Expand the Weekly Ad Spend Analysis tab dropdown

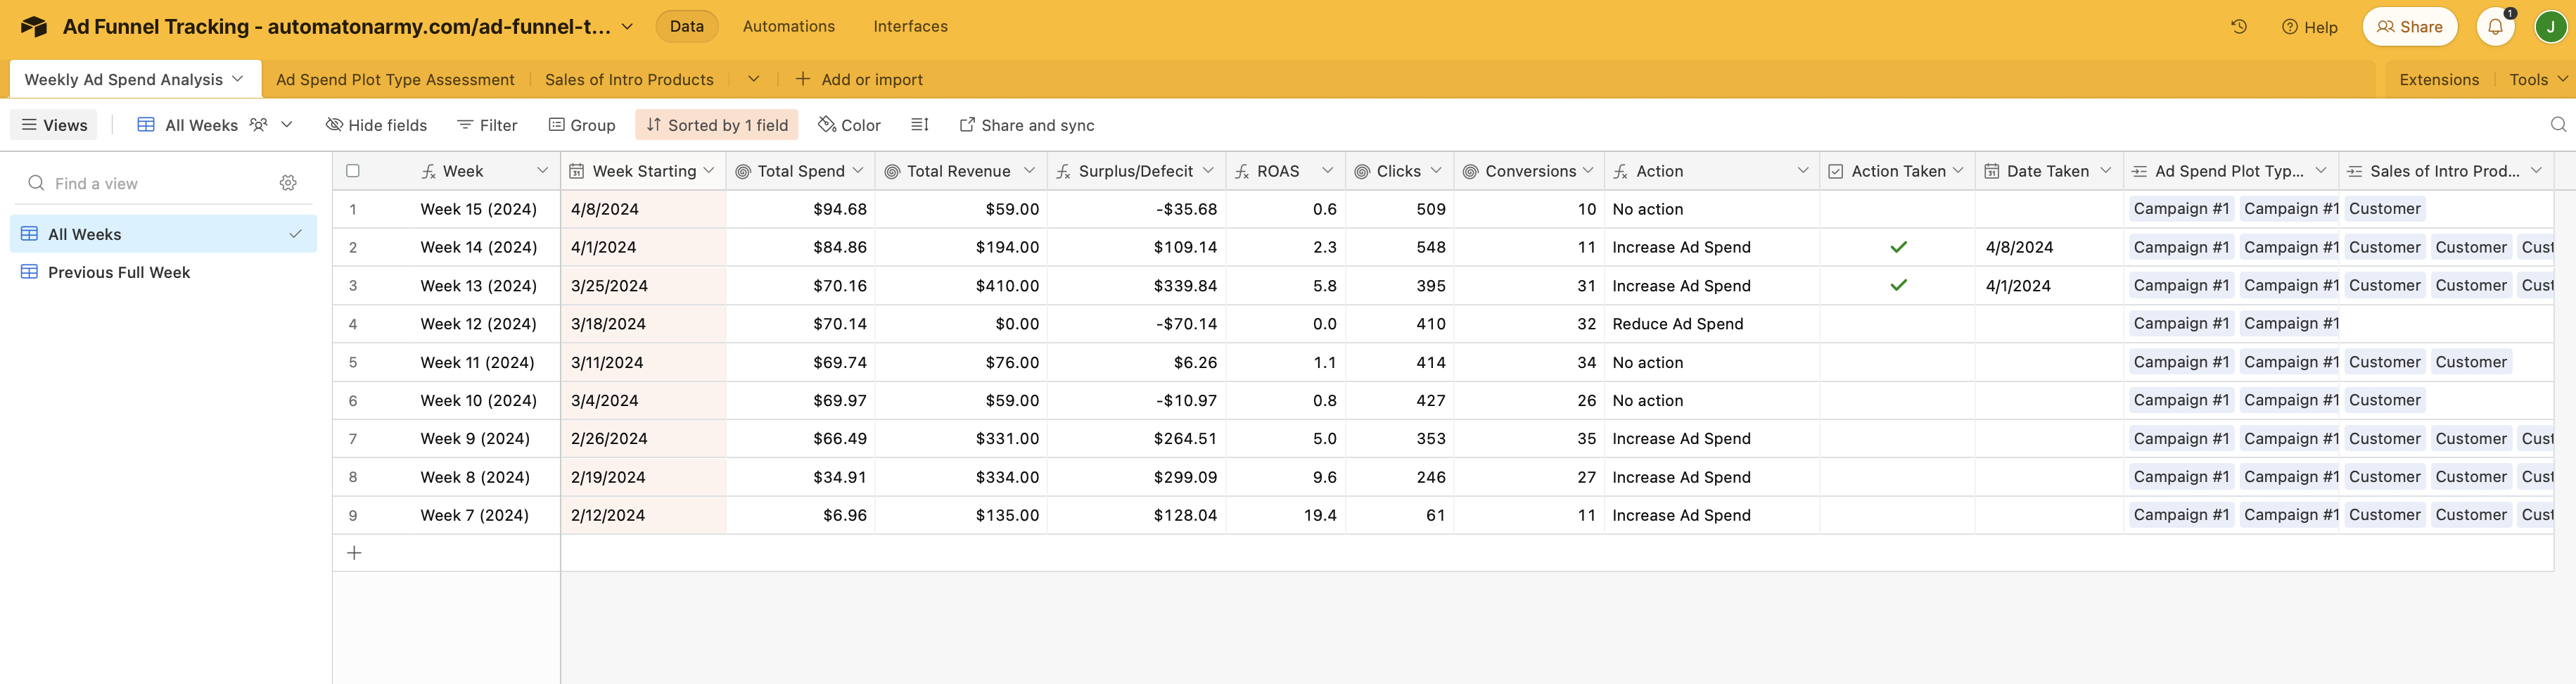tap(237, 78)
